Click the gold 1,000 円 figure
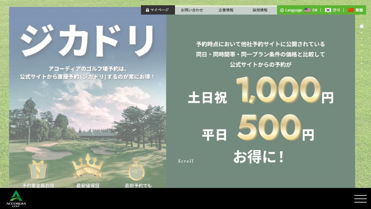 (284, 90)
